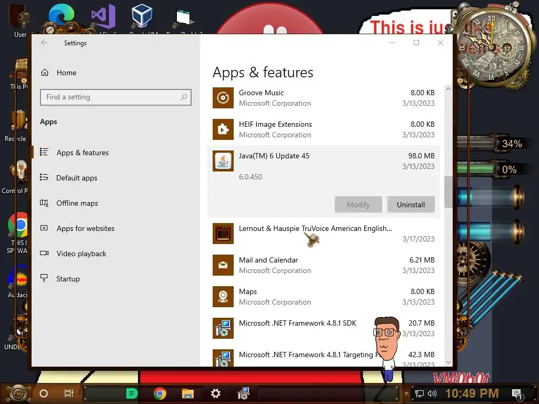Click the scroll down arrow of apps list
539x404 pixels.
point(448,362)
